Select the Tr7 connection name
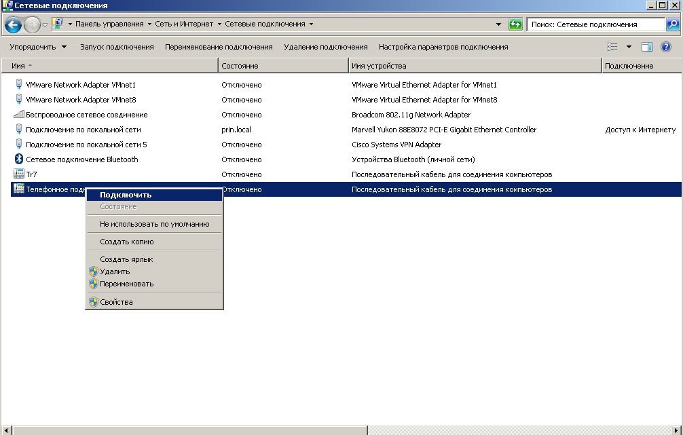Image resolution: width=683 pixels, height=435 pixels. point(31,174)
